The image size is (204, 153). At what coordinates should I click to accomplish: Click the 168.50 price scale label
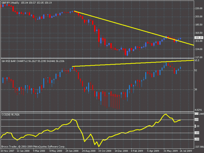click(199, 33)
